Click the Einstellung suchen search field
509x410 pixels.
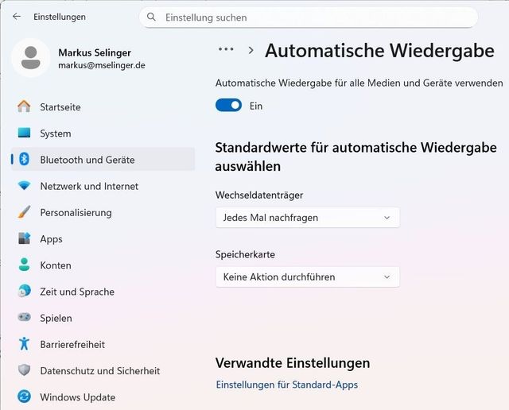click(x=309, y=17)
